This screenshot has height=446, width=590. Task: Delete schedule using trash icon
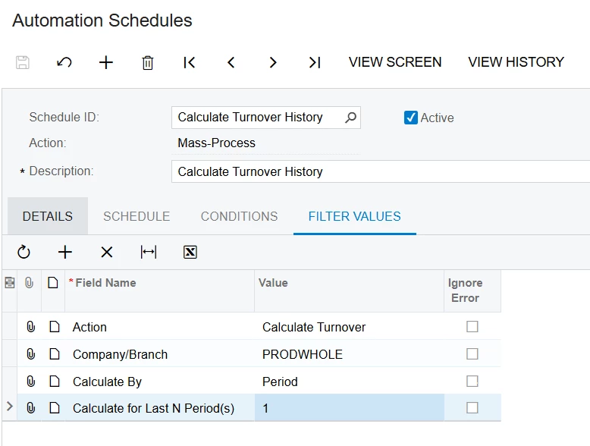(x=148, y=62)
